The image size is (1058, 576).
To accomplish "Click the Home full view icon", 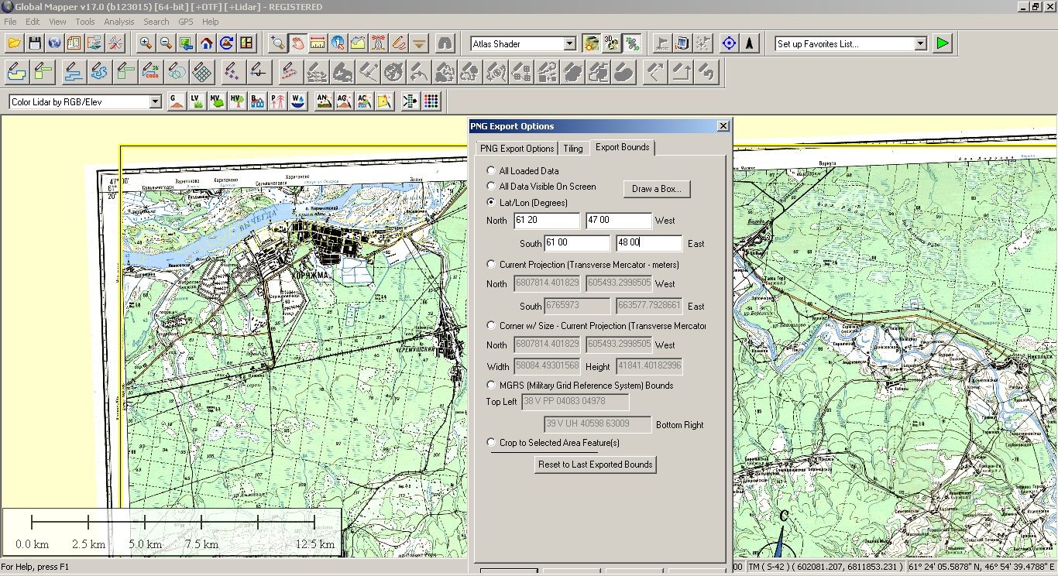I will pos(206,43).
